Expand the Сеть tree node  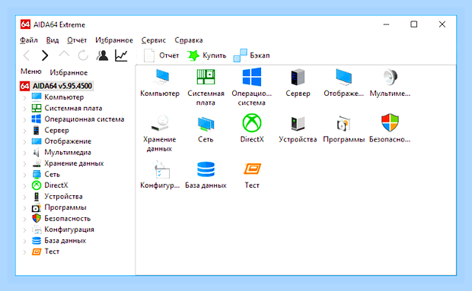click(x=24, y=175)
